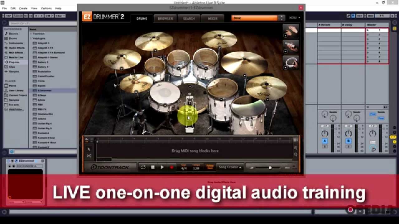Open the EZdrummer Menu dropdown
The height and width of the screenshot is (224, 399).
click(295, 18)
